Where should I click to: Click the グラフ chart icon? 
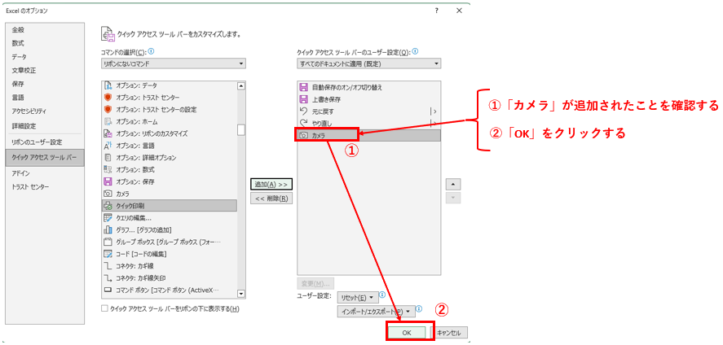108,229
